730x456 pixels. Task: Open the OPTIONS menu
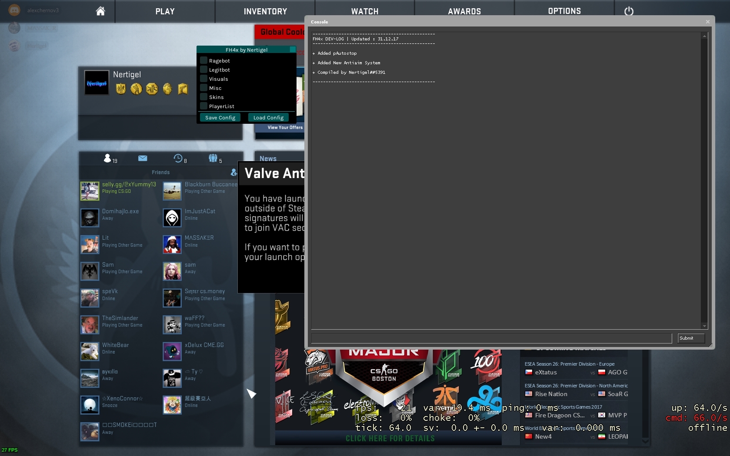564,11
